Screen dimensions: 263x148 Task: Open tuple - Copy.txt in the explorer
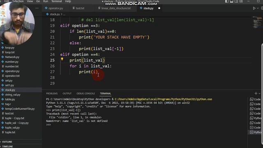coord(15,118)
